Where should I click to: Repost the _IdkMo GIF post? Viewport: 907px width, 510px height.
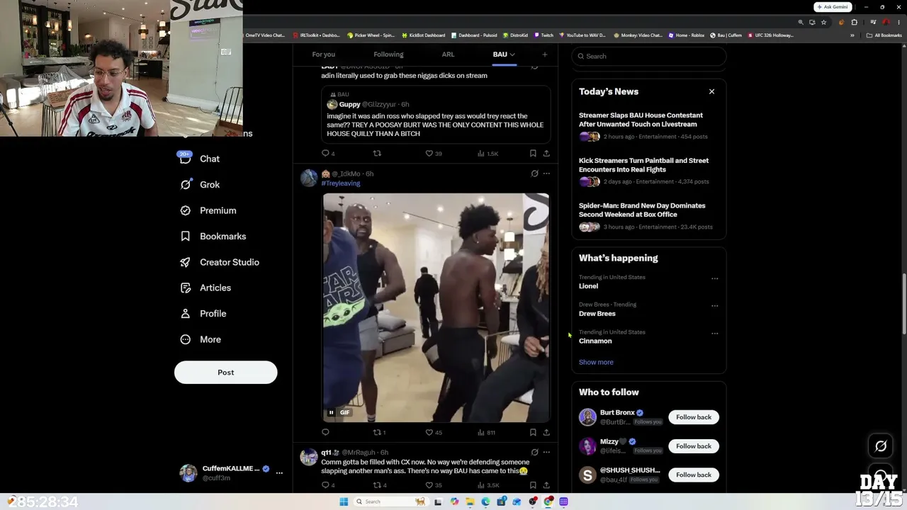[x=377, y=432]
